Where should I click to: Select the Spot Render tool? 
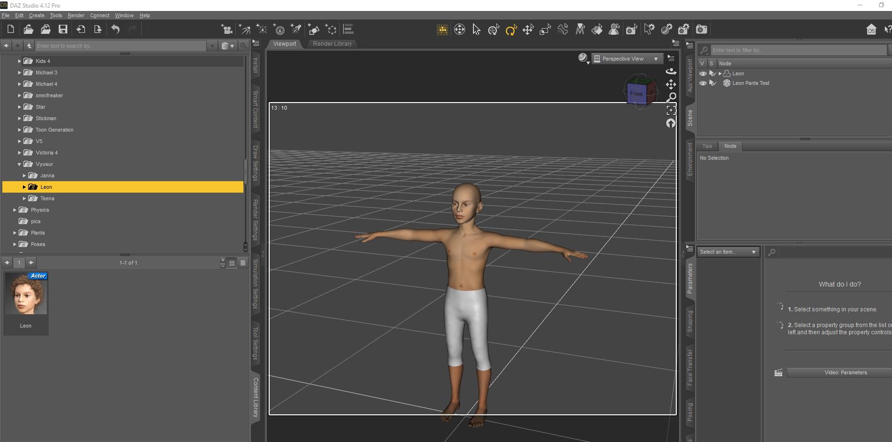(x=631, y=30)
